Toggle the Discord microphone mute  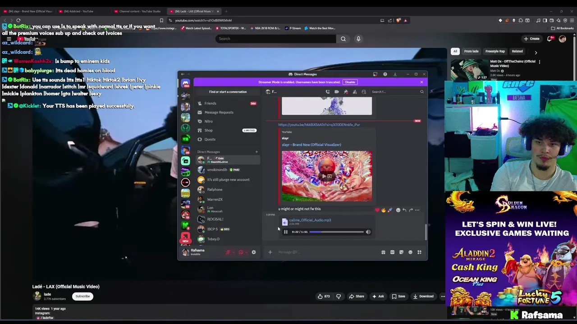click(228, 252)
